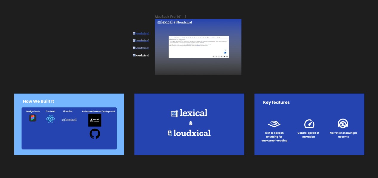Click the text-to-speech sound waves icon

pyautogui.click(x=274, y=124)
